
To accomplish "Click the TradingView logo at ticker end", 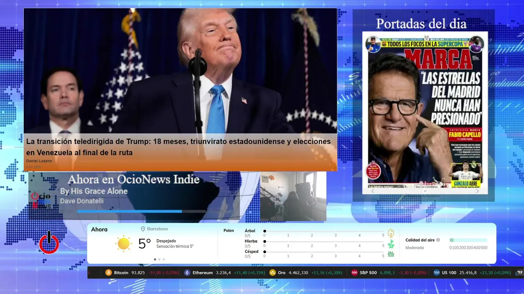I will 520,273.
